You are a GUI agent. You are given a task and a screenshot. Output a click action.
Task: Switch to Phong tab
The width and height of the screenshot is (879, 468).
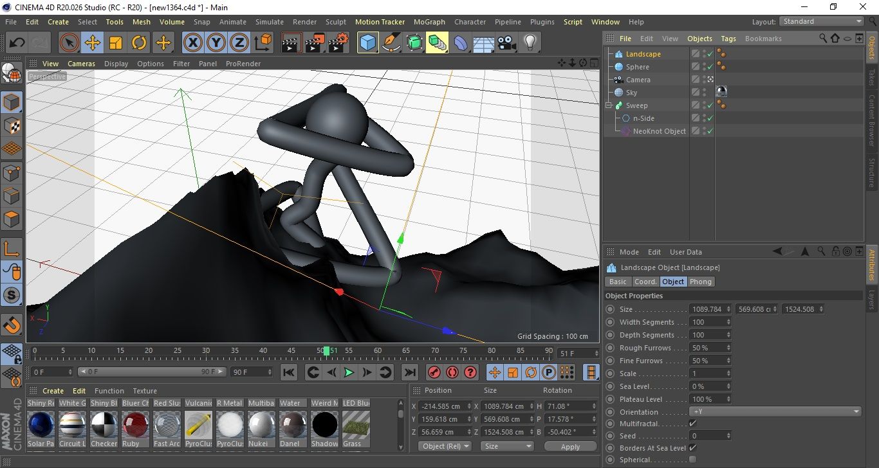pos(701,282)
